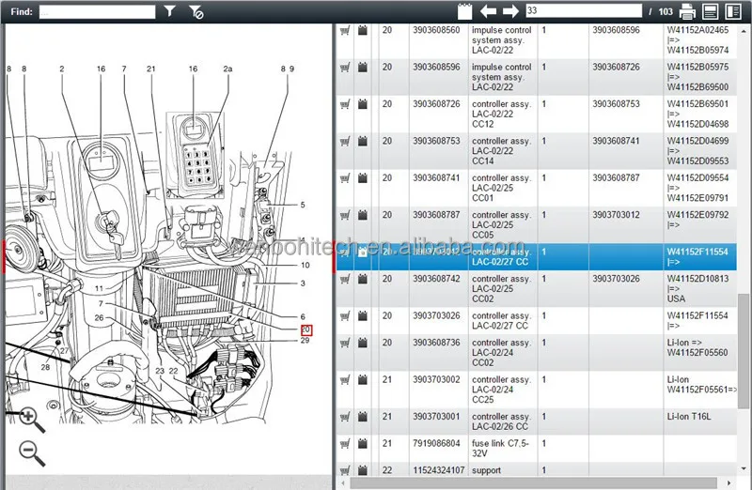The image size is (752, 490).
Task: Click 'fuse link C7,5-32V' description
Action: tap(500, 449)
